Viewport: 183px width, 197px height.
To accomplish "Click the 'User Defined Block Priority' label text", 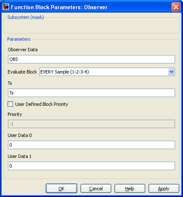I will (x=42, y=104).
